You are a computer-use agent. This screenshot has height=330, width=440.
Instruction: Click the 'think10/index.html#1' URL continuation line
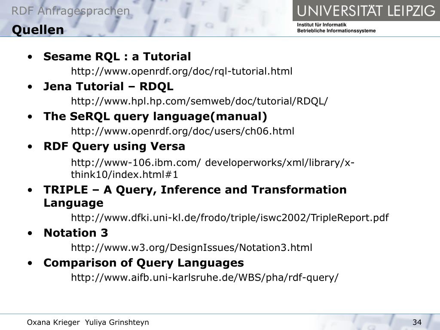click(125, 174)
